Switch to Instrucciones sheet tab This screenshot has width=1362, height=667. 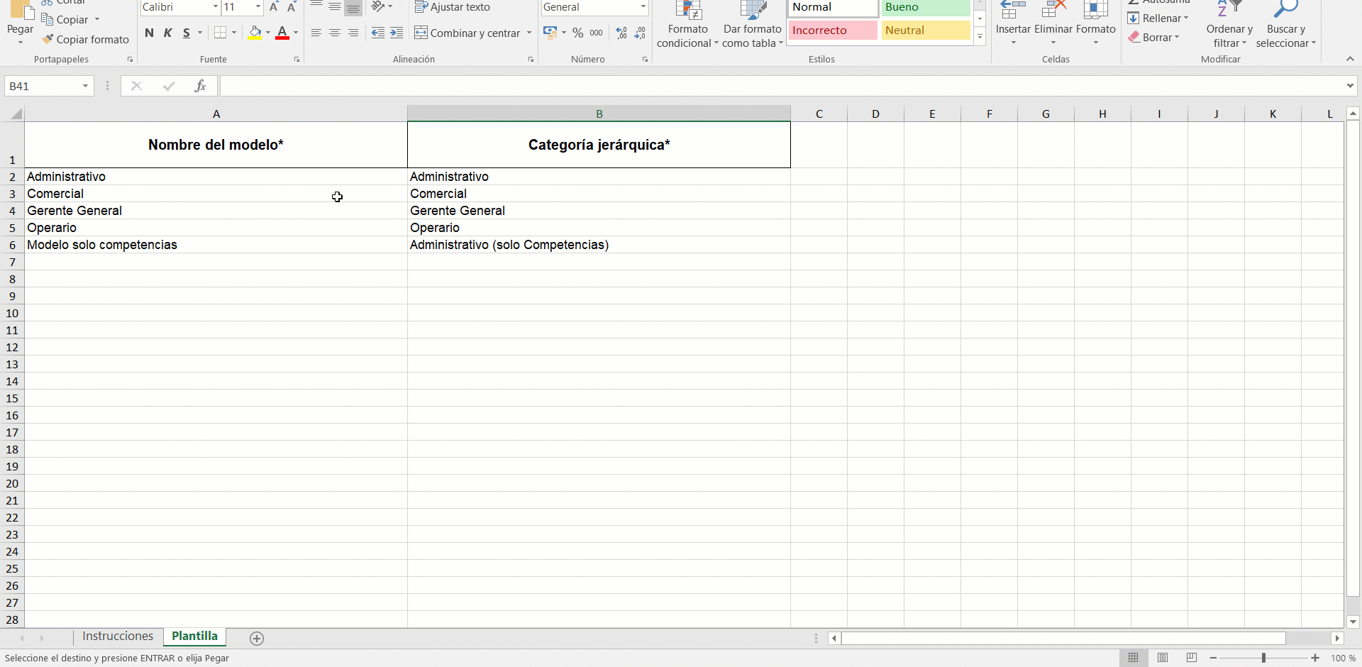pyautogui.click(x=118, y=636)
